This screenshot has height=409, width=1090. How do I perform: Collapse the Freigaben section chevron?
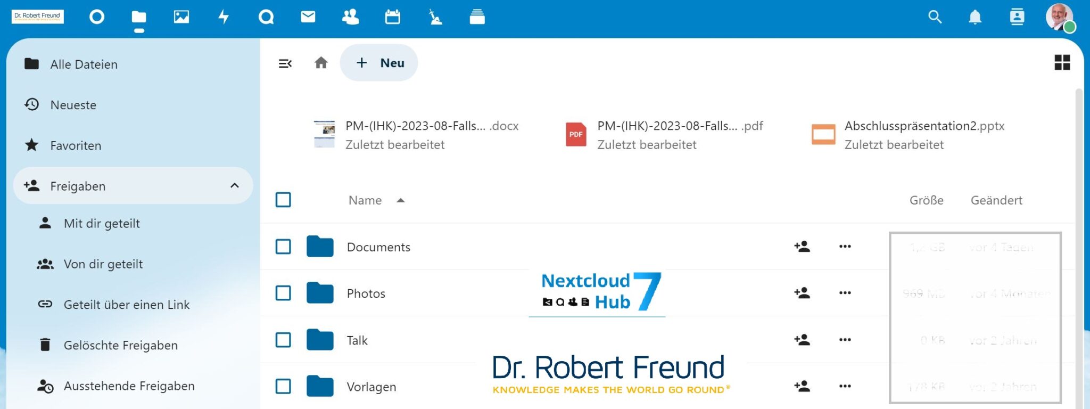[235, 185]
